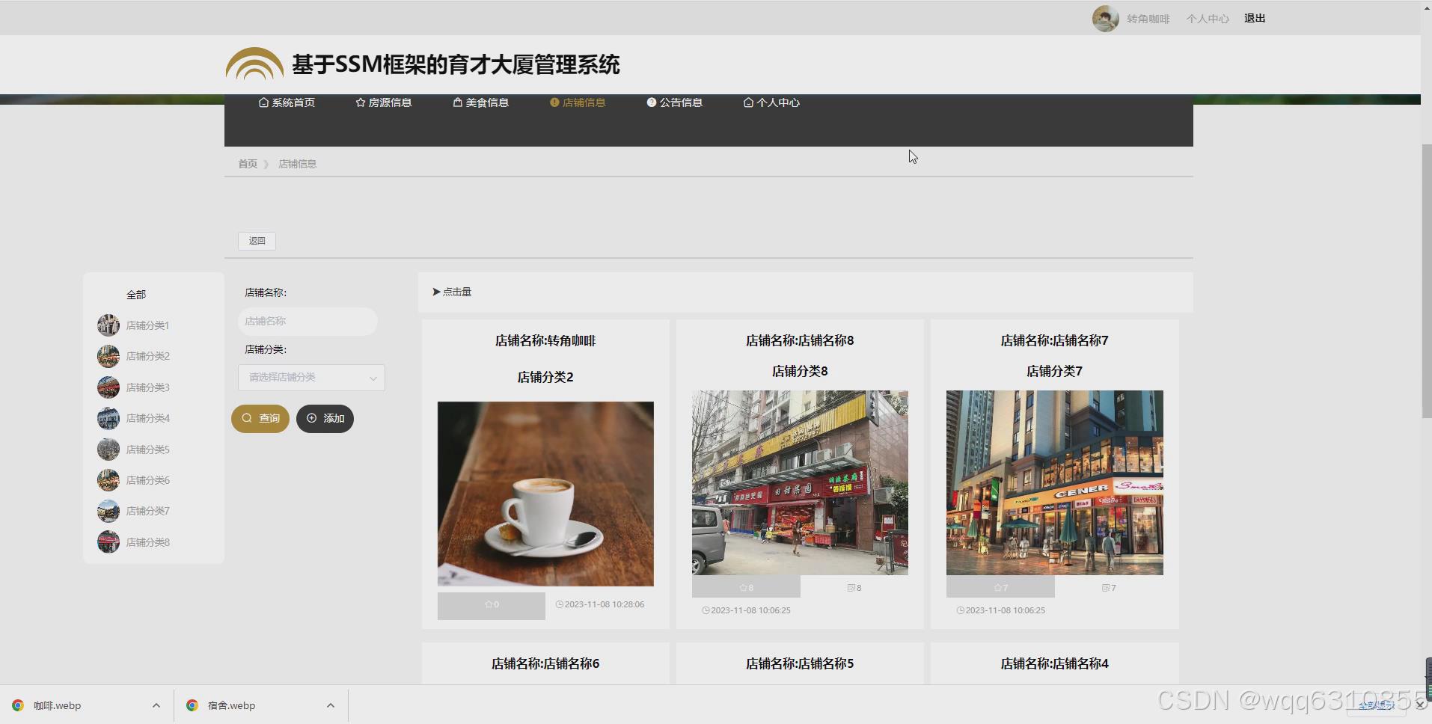Click title 店铺名称:店铺名称5

pyautogui.click(x=800, y=664)
